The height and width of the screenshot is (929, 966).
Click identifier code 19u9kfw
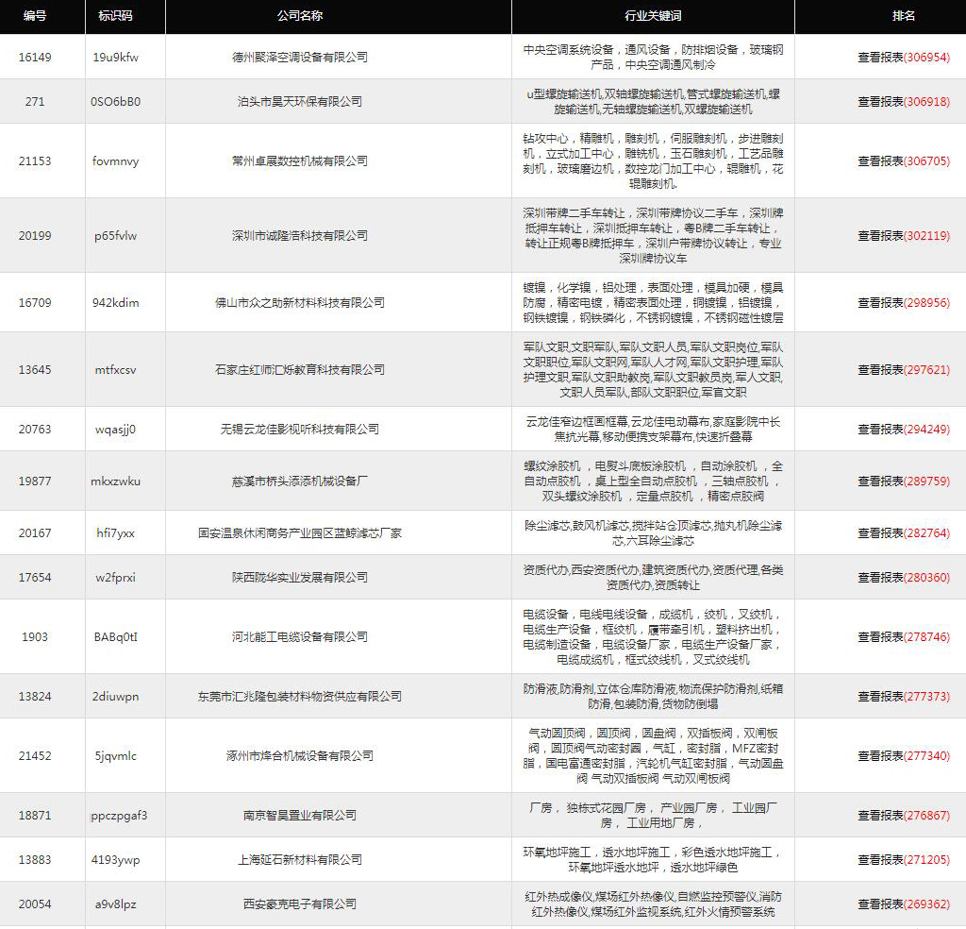coord(116,57)
